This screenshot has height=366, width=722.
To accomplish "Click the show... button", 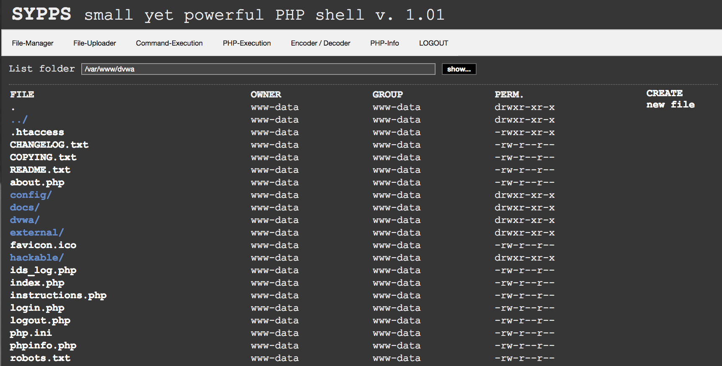I will tap(459, 69).
